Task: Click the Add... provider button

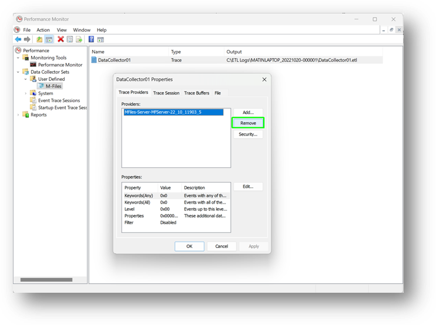Action: [x=248, y=113]
